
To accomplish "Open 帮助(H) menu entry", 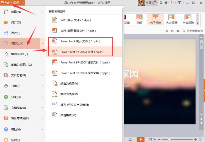I will point(16,129).
